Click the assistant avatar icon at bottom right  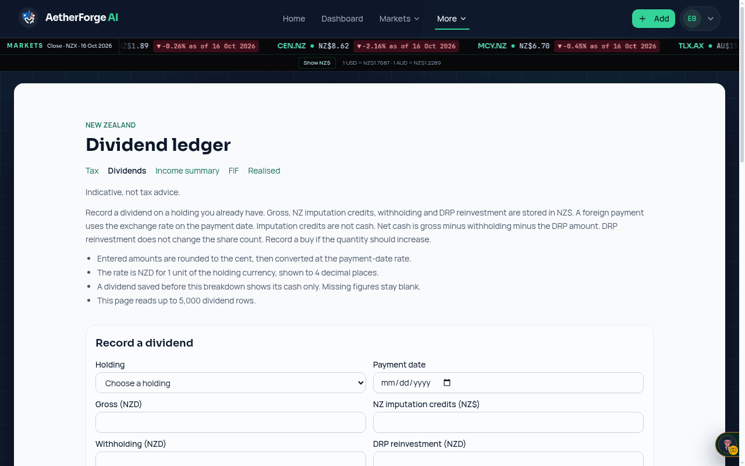pos(727,444)
